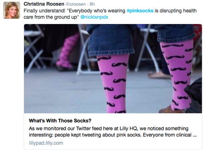Click the ellipsis ending the card description
Screen dimensions: 203x150
[x=194, y=135]
